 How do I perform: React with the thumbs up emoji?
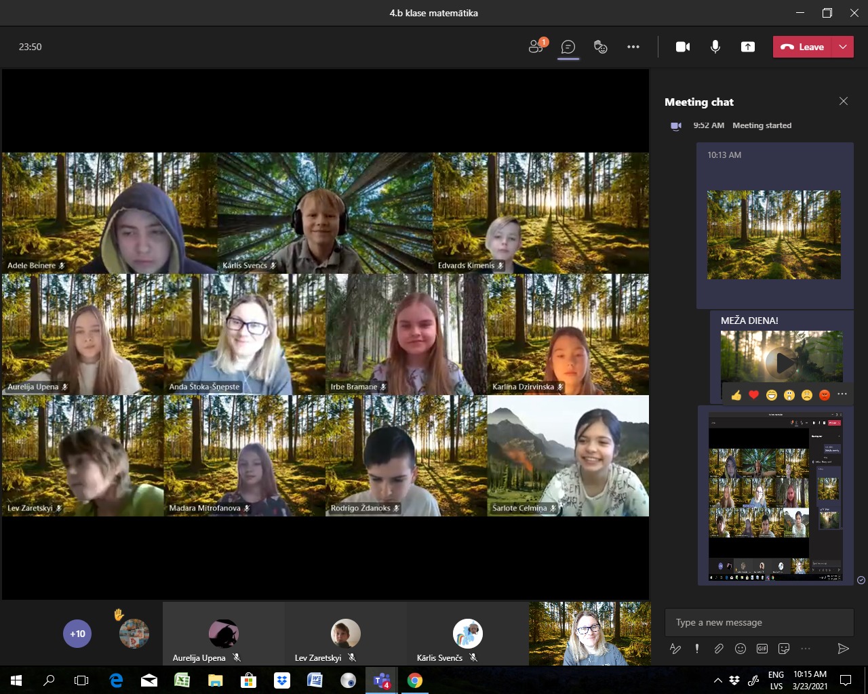coord(736,395)
